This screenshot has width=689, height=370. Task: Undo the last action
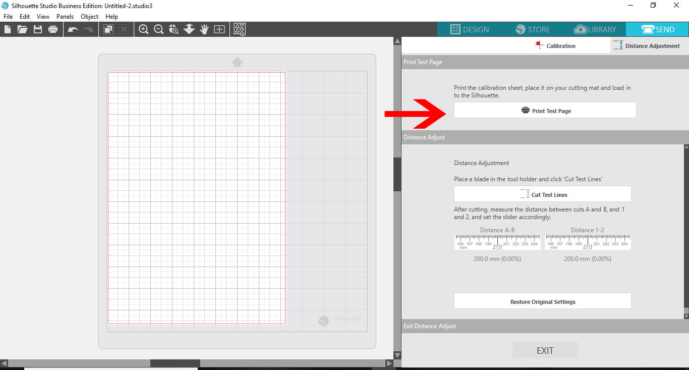[73, 30]
